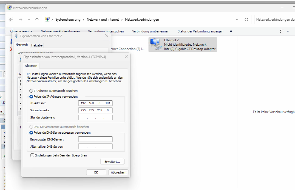Show more toolbar commands via chevron
The width and height of the screenshot is (295, 190).
pos(231,31)
